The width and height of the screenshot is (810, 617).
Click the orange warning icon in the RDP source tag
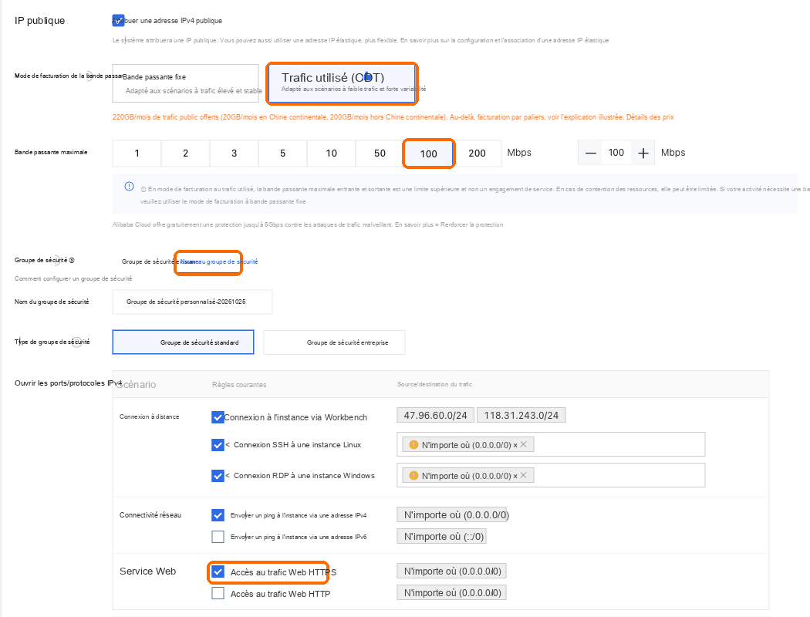coord(413,476)
